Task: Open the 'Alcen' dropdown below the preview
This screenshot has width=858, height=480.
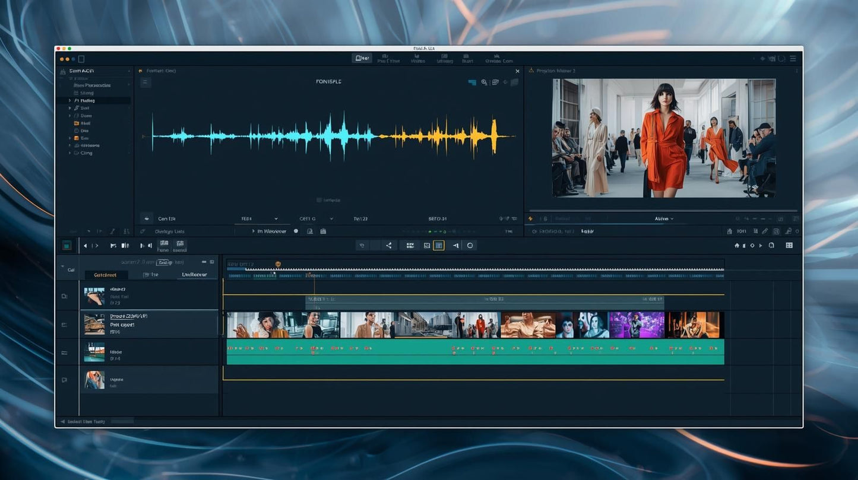Action: [664, 218]
